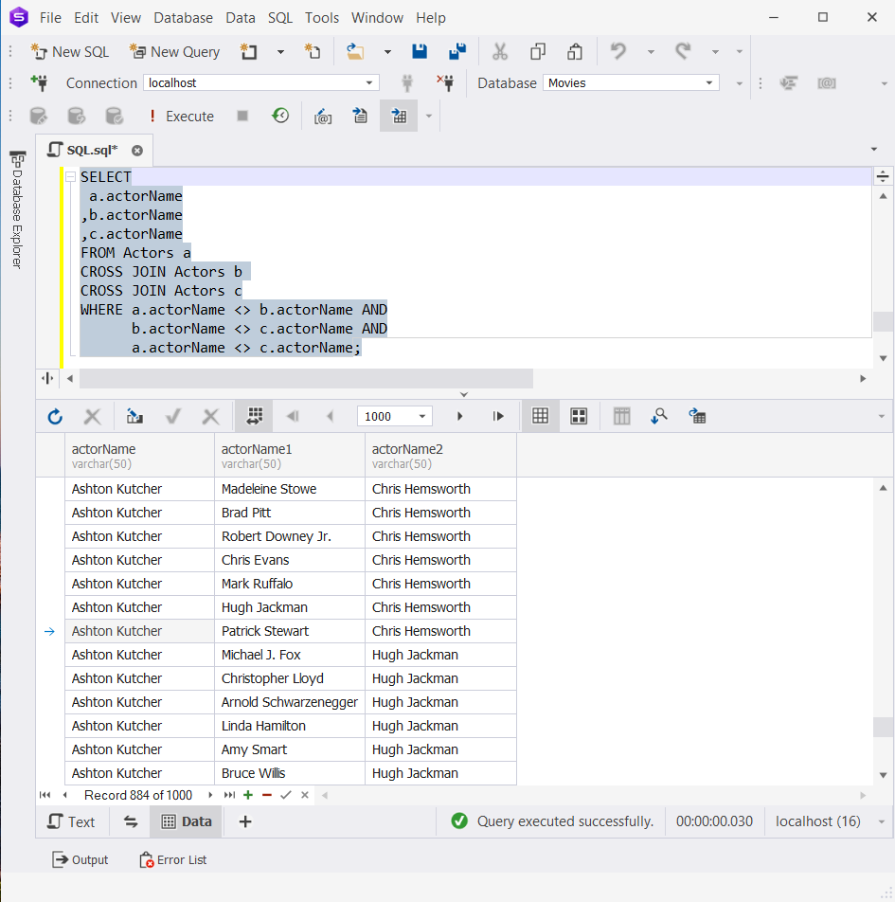895x902 pixels.
Task: Switch to grid view layout
Action: 540,417
